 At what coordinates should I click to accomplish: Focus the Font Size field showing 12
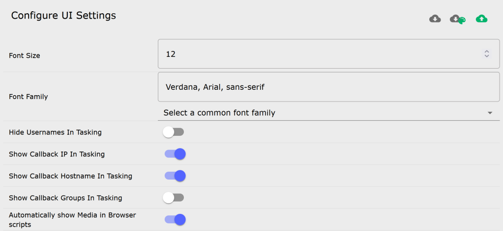tap(328, 54)
